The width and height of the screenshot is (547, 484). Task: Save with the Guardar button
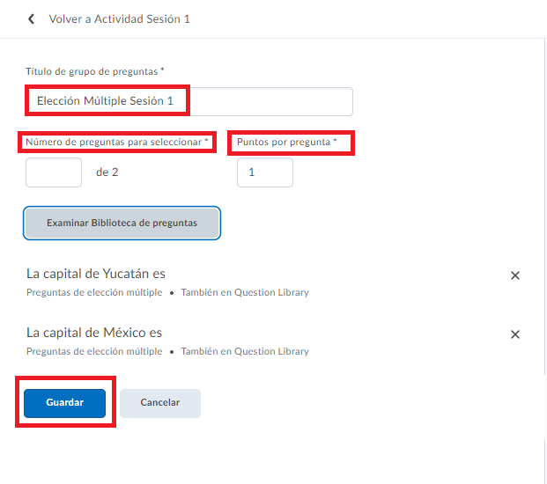65,402
